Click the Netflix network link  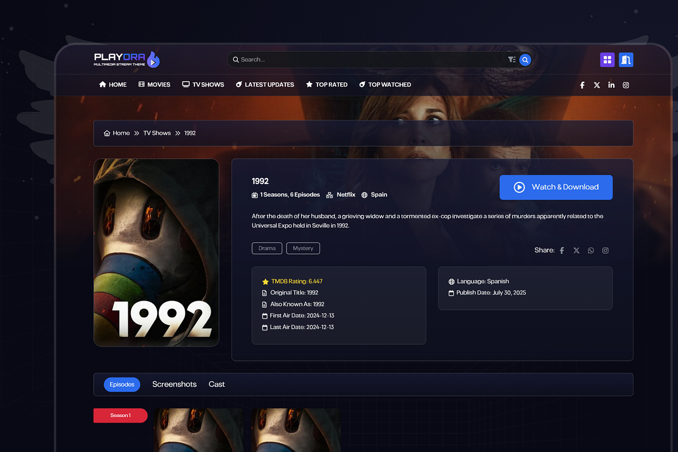pyautogui.click(x=346, y=195)
